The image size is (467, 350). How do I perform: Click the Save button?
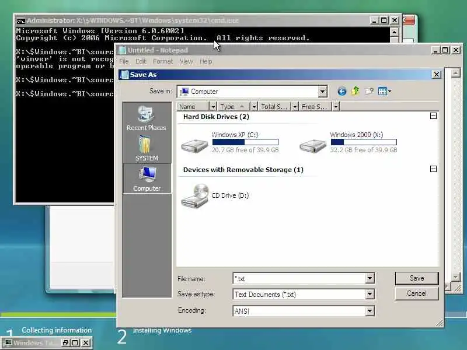pyautogui.click(x=417, y=278)
